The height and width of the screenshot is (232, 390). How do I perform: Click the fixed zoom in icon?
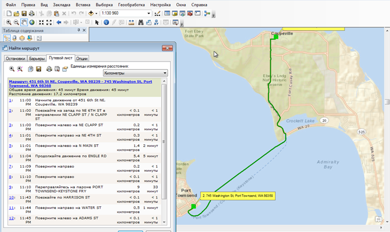tap(41, 22)
